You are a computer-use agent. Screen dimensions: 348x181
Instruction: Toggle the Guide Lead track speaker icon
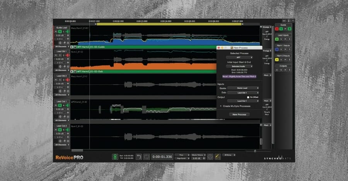click(x=67, y=32)
